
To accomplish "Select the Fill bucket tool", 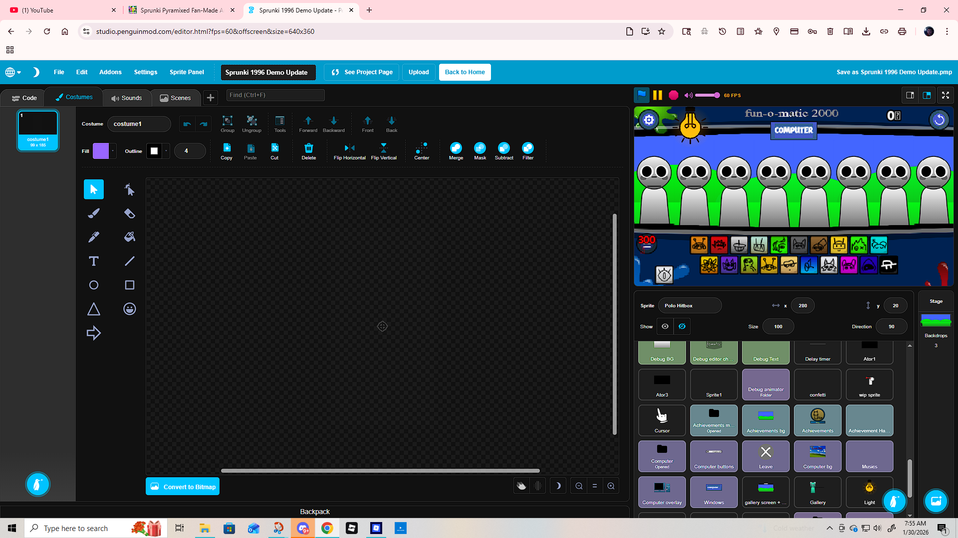I will click(x=129, y=237).
